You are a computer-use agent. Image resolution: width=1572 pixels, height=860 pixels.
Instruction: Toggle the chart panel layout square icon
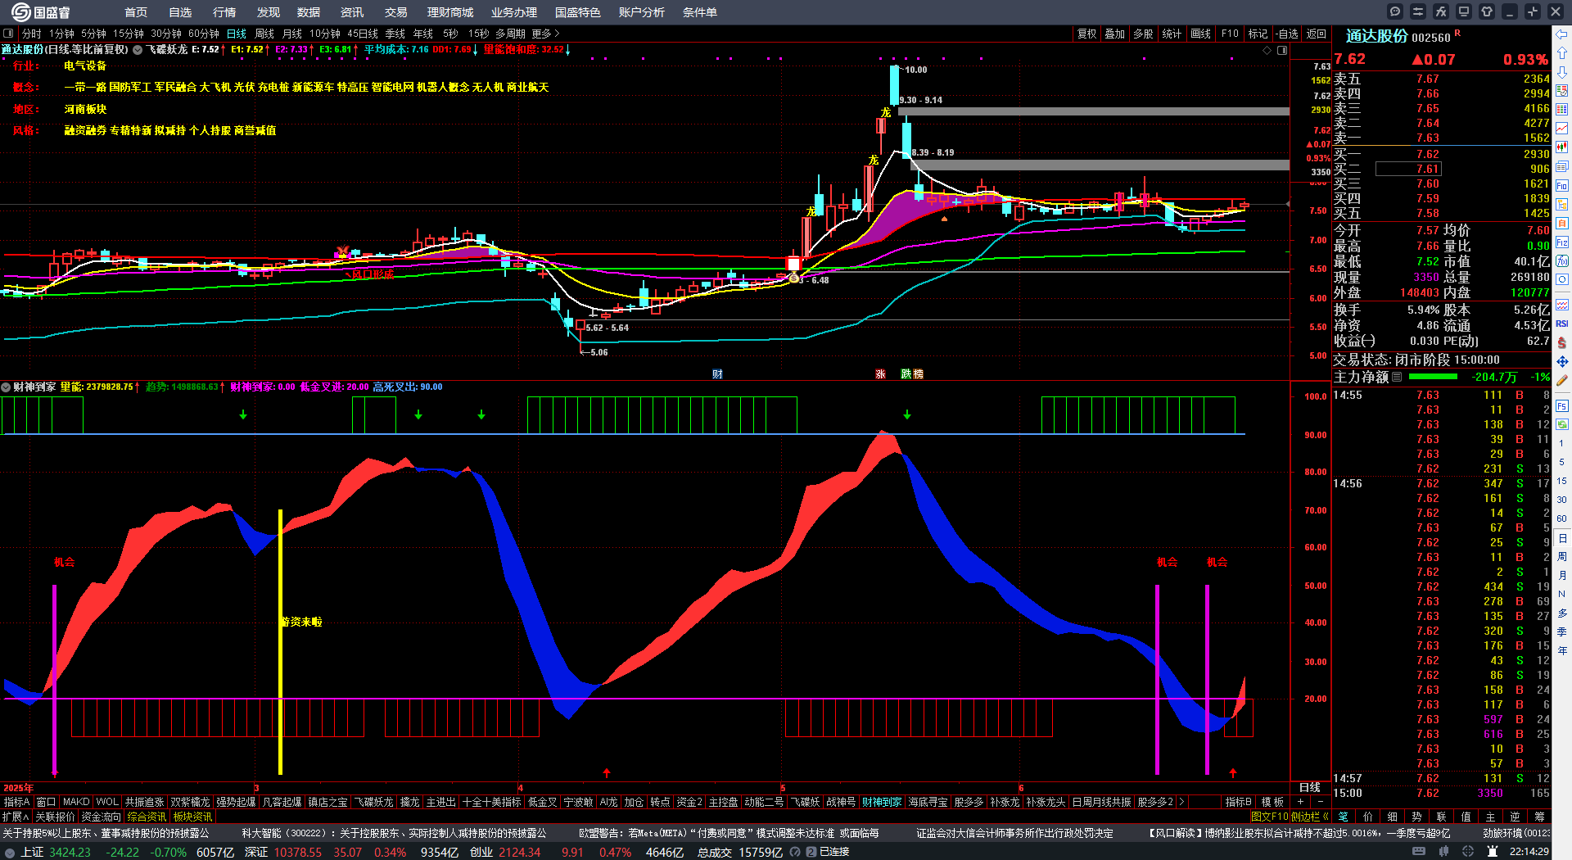pyautogui.click(x=8, y=34)
